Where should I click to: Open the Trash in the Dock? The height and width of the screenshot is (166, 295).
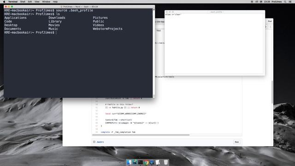click(165, 162)
